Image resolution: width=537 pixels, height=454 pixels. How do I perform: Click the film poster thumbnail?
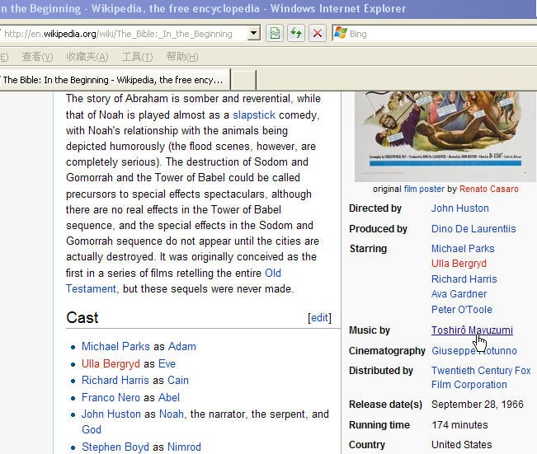[x=445, y=136]
